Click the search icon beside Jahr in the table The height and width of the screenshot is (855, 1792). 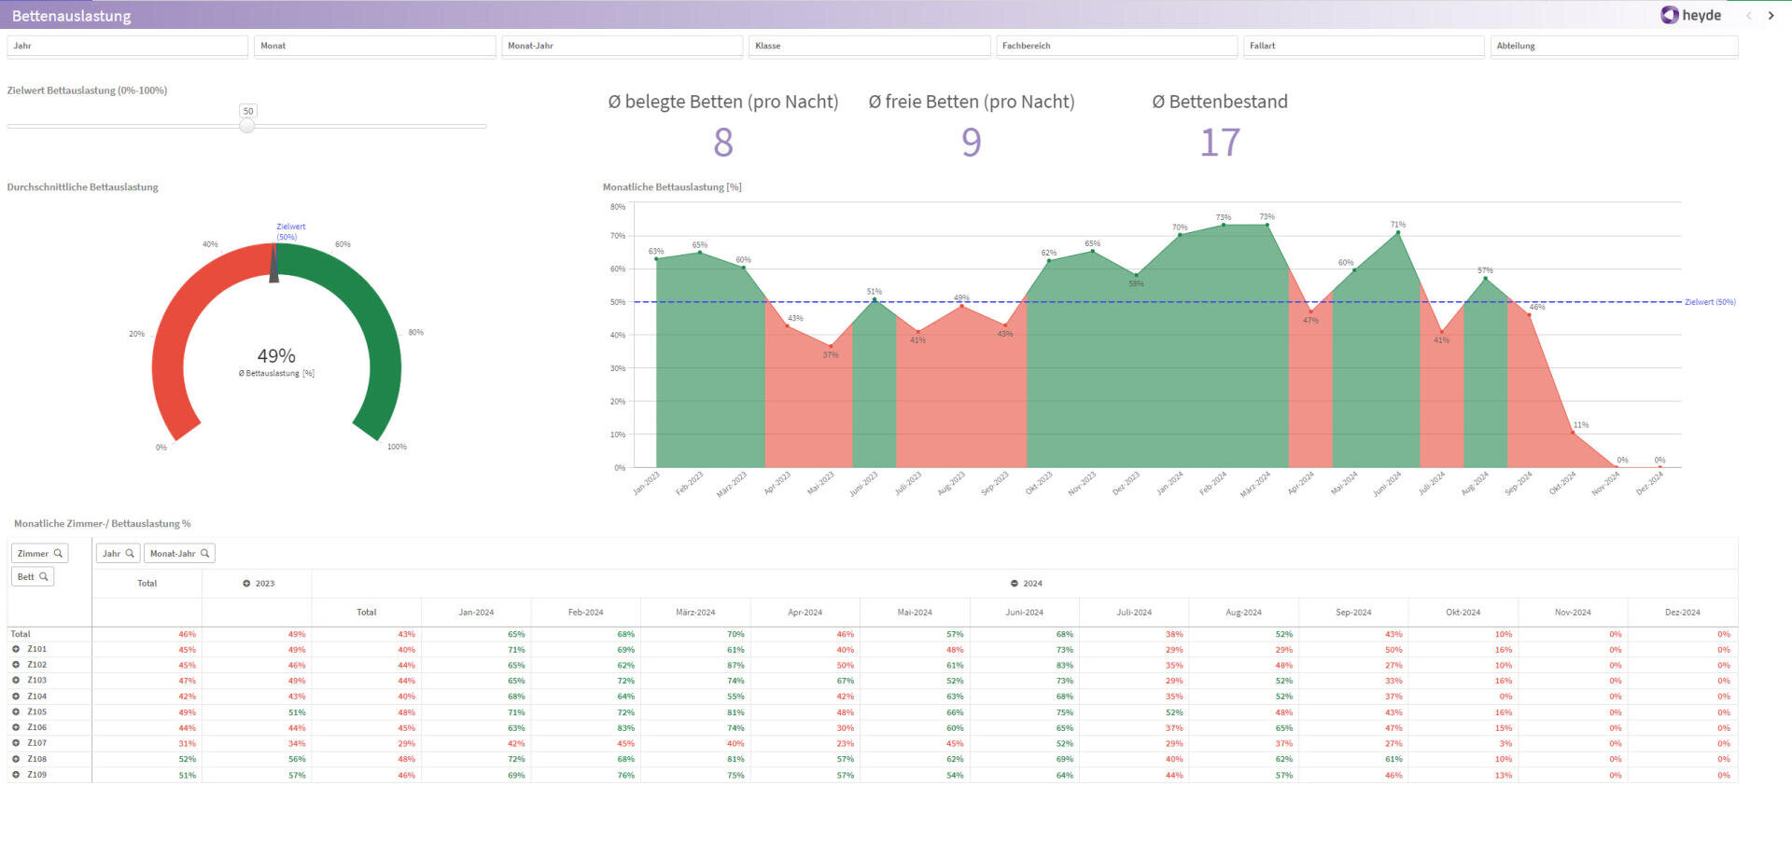tap(130, 553)
